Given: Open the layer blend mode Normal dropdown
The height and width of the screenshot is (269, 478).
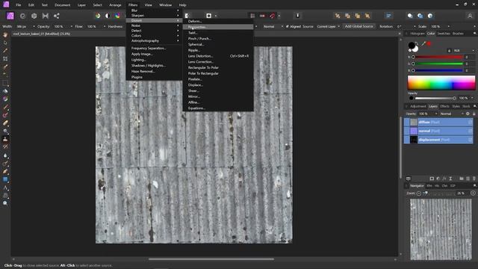Looking at the screenshot, I should pyautogui.click(x=452, y=114).
